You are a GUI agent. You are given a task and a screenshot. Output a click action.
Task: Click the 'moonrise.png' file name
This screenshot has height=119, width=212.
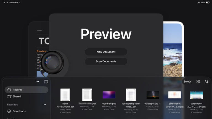coord(109,104)
